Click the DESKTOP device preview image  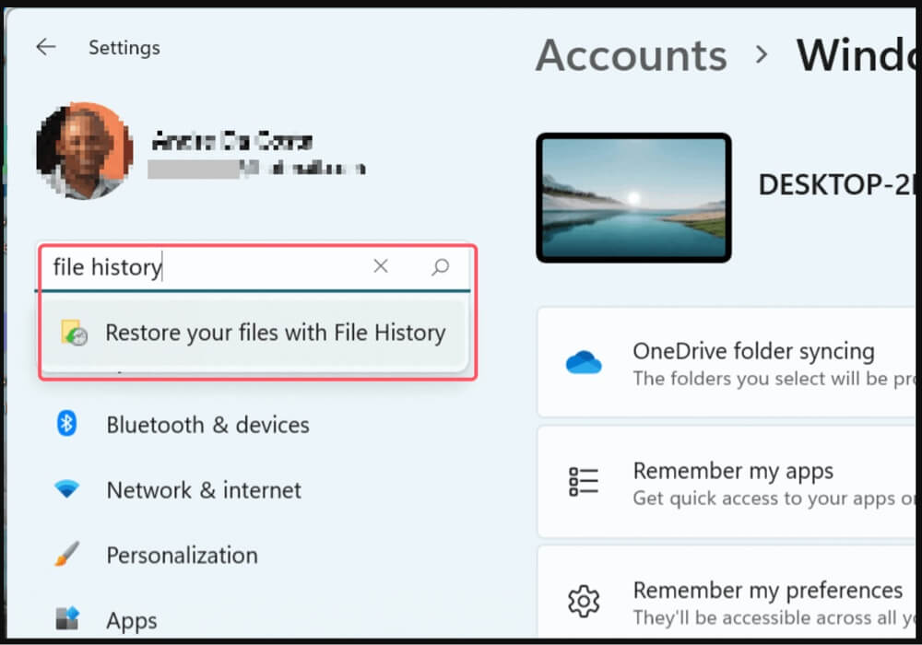pos(633,197)
